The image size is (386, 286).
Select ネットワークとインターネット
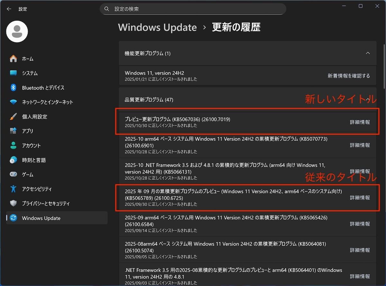pos(57,102)
